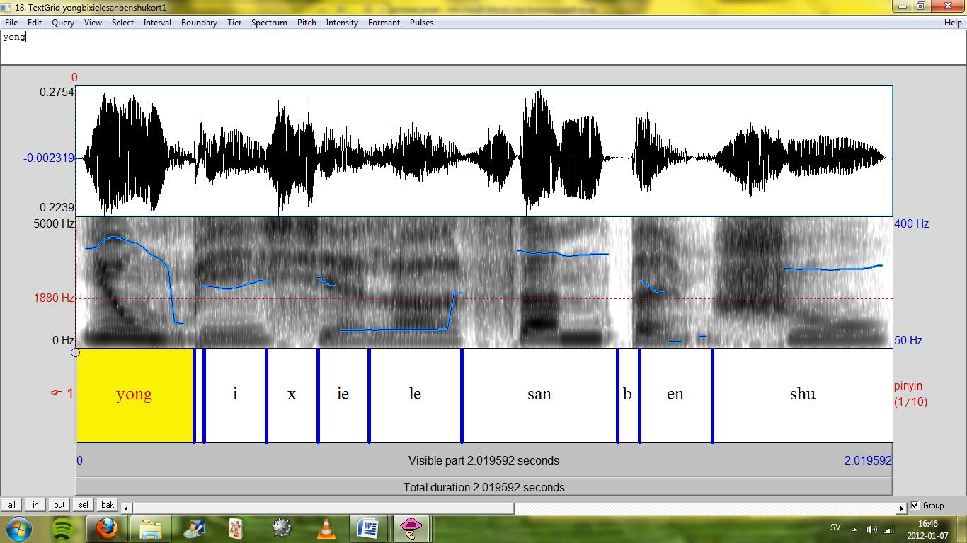Open the taskbar icon left of mahjong

pyautogui.click(x=194, y=528)
